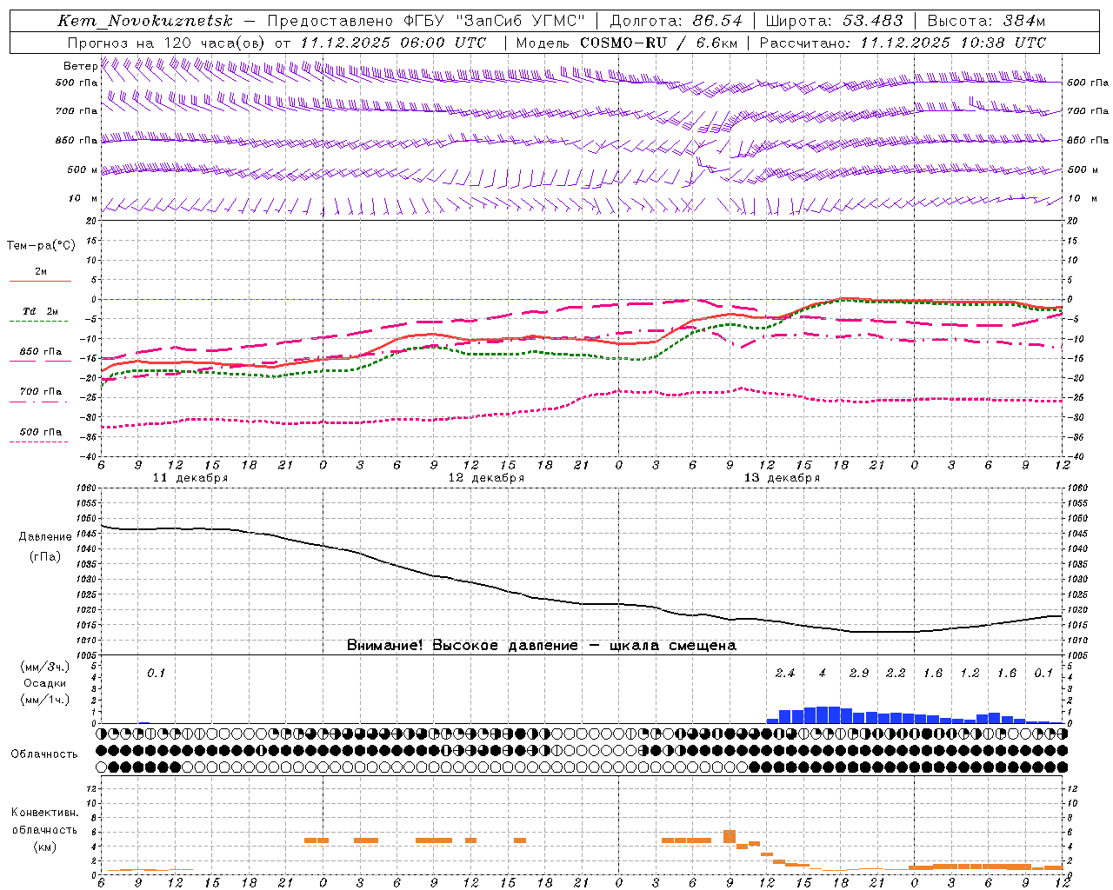Click the 2.2 precipitation total
This screenshot has width=1113, height=890.
pyautogui.click(x=896, y=673)
